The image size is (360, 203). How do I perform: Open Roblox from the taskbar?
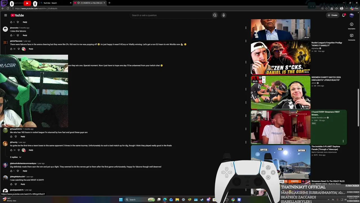[x=239, y=200]
